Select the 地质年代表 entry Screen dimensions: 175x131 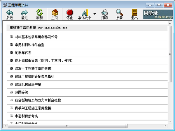tap(23, 53)
